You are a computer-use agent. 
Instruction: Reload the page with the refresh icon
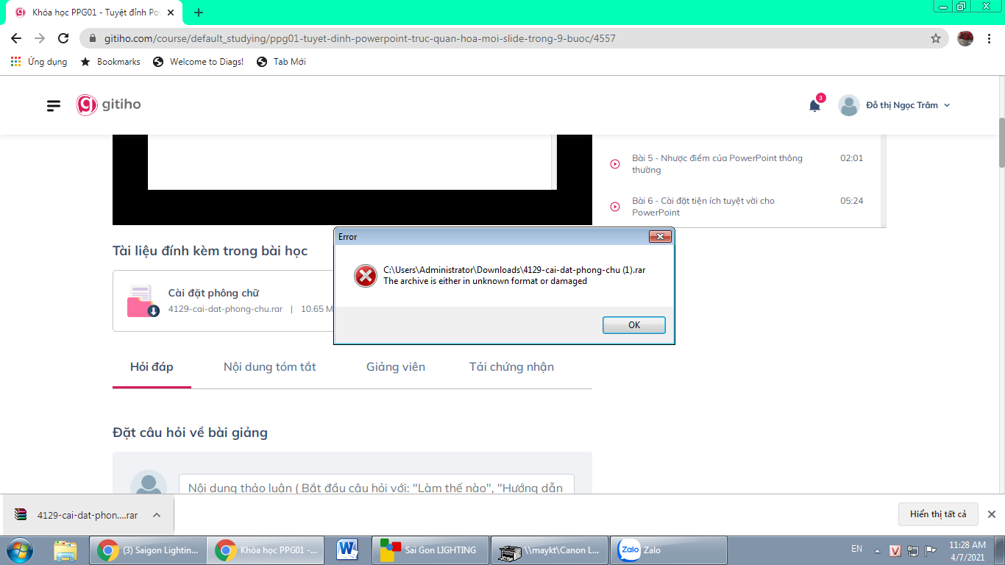click(x=63, y=38)
